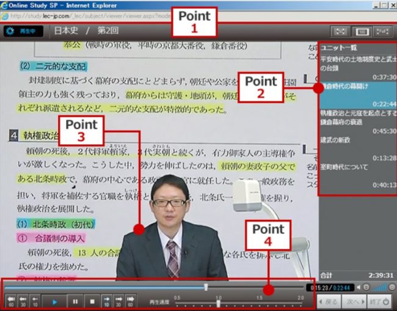
Task: Click the 再生速度 label
Action: click(159, 302)
